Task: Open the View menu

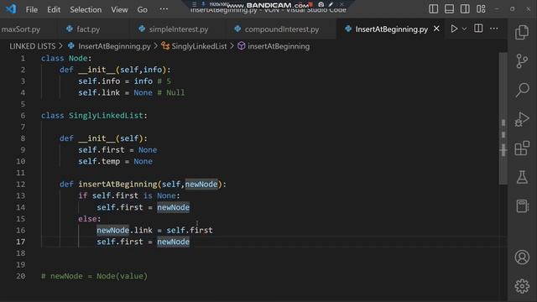Action: point(119,9)
